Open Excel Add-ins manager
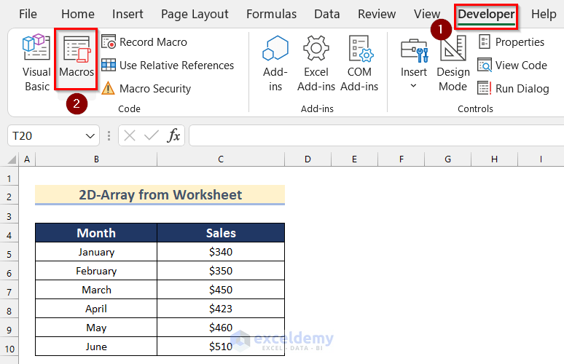The height and width of the screenshot is (364, 564). (316, 63)
